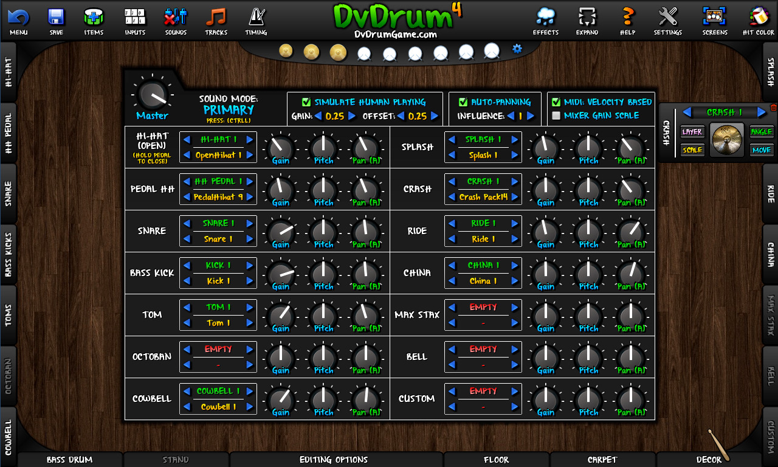Screen dimensions: 778x467
Task: Turn the Master volume knob
Action: 152,94
